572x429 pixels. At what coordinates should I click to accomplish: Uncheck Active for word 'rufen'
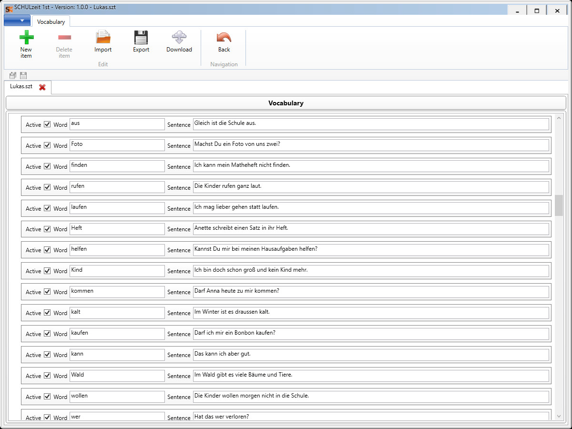tap(47, 187)
